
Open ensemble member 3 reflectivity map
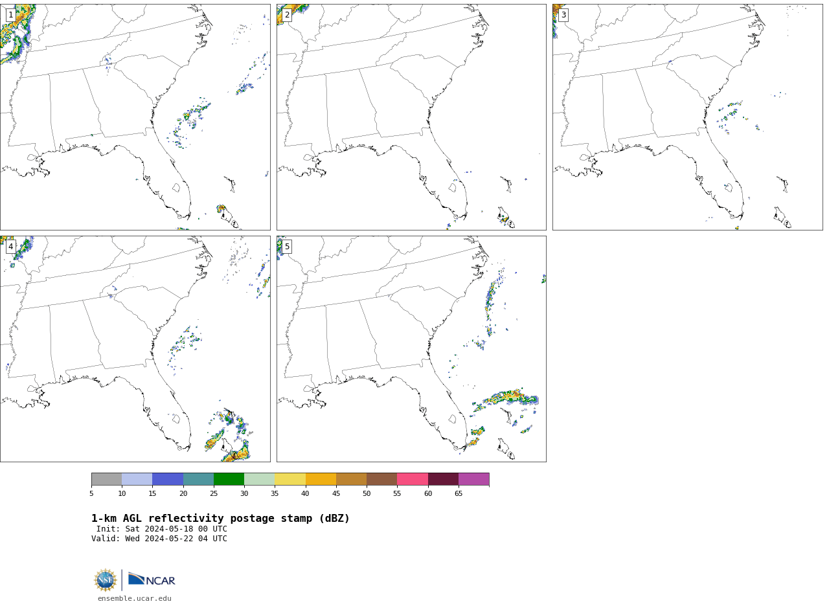[687, 117]
